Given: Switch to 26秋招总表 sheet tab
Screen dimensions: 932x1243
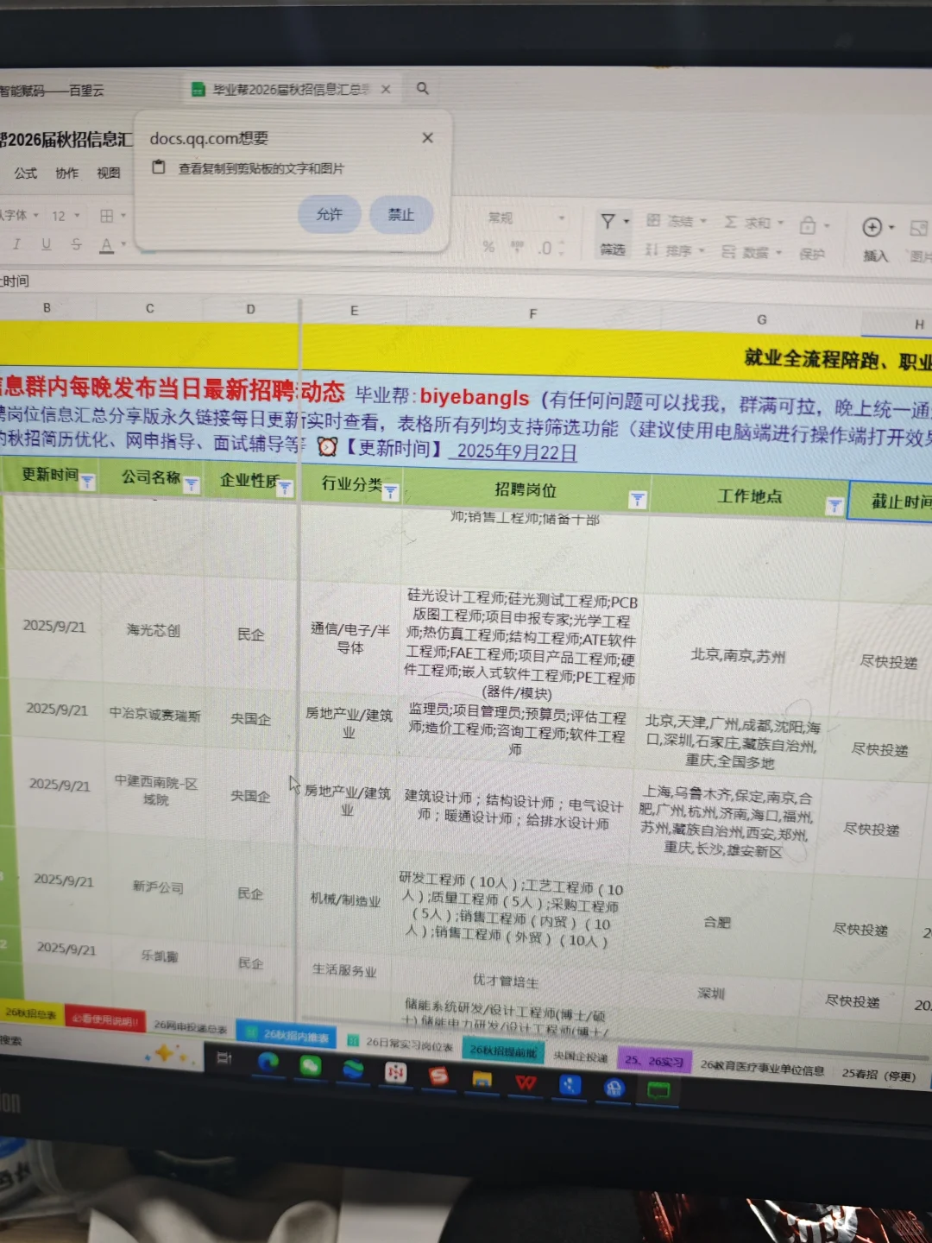Looking at the screenshot, I should coord(31,1013).
